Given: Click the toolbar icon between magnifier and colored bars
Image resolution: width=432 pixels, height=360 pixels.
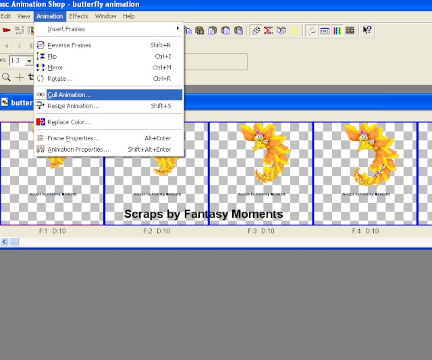Looking at the screenshot, I should click(x=325, y=30).
